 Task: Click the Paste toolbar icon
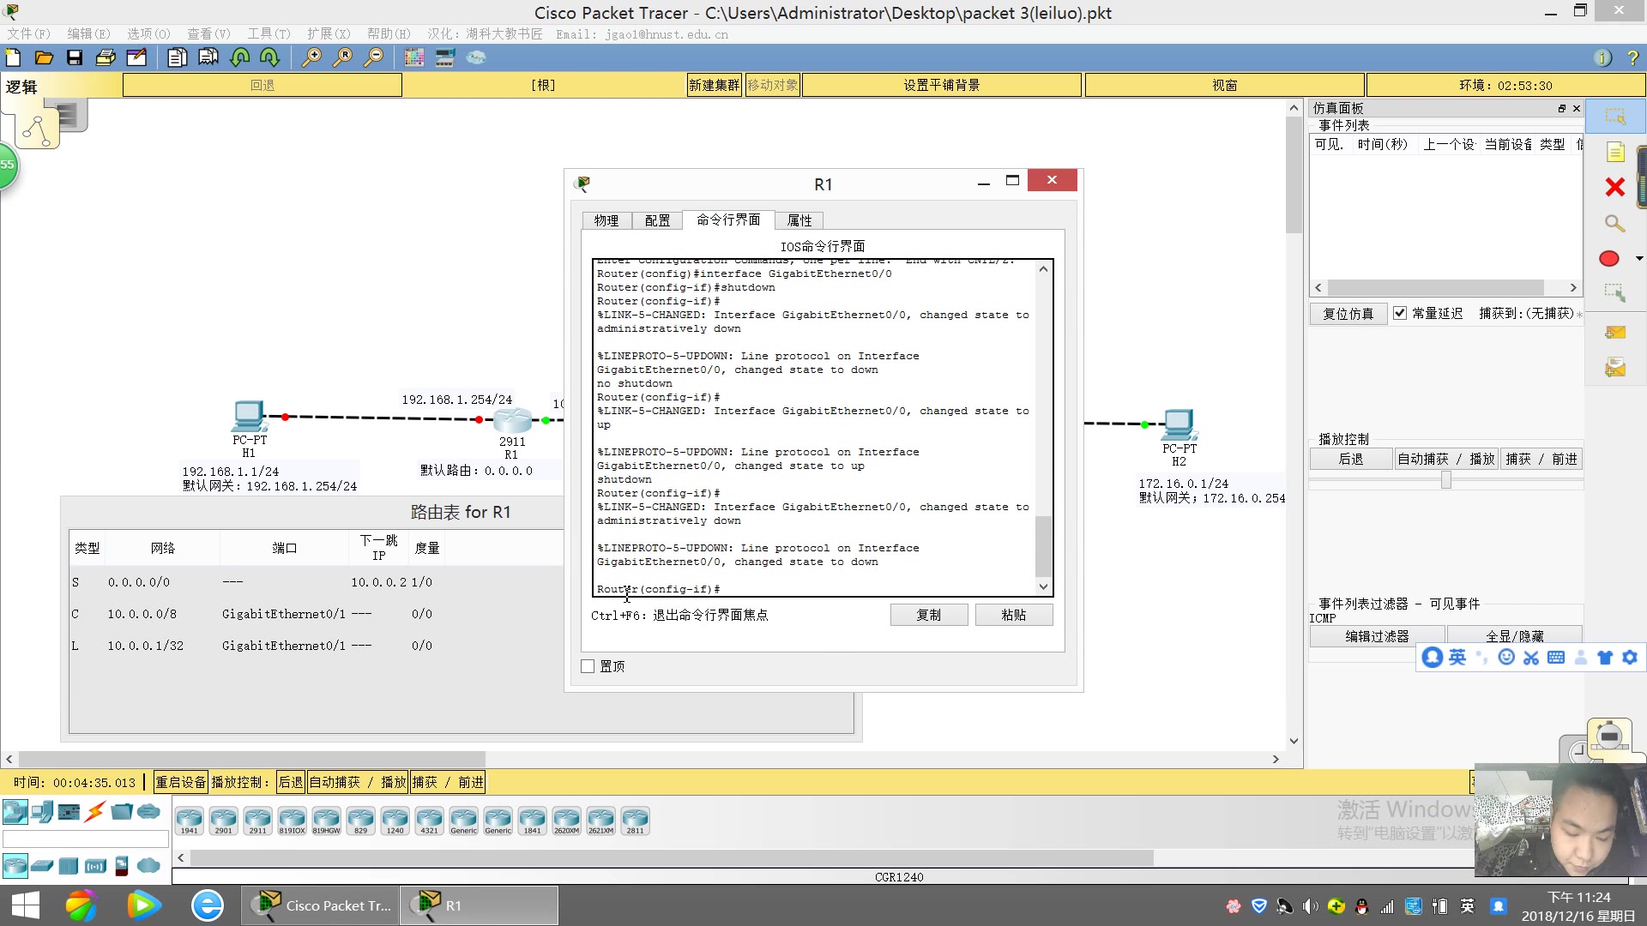(208, 57)
